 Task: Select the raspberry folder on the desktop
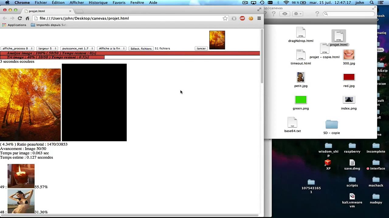(x=352, y=148)
